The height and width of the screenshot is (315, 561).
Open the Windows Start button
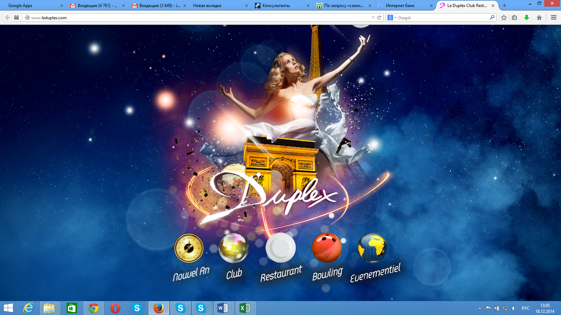(8, 308)
